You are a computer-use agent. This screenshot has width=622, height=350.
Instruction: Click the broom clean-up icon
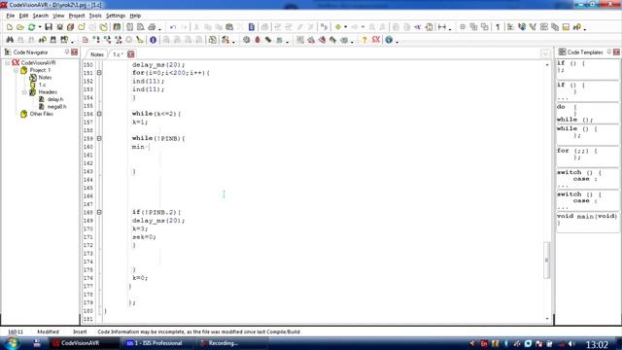coord(140,40)
